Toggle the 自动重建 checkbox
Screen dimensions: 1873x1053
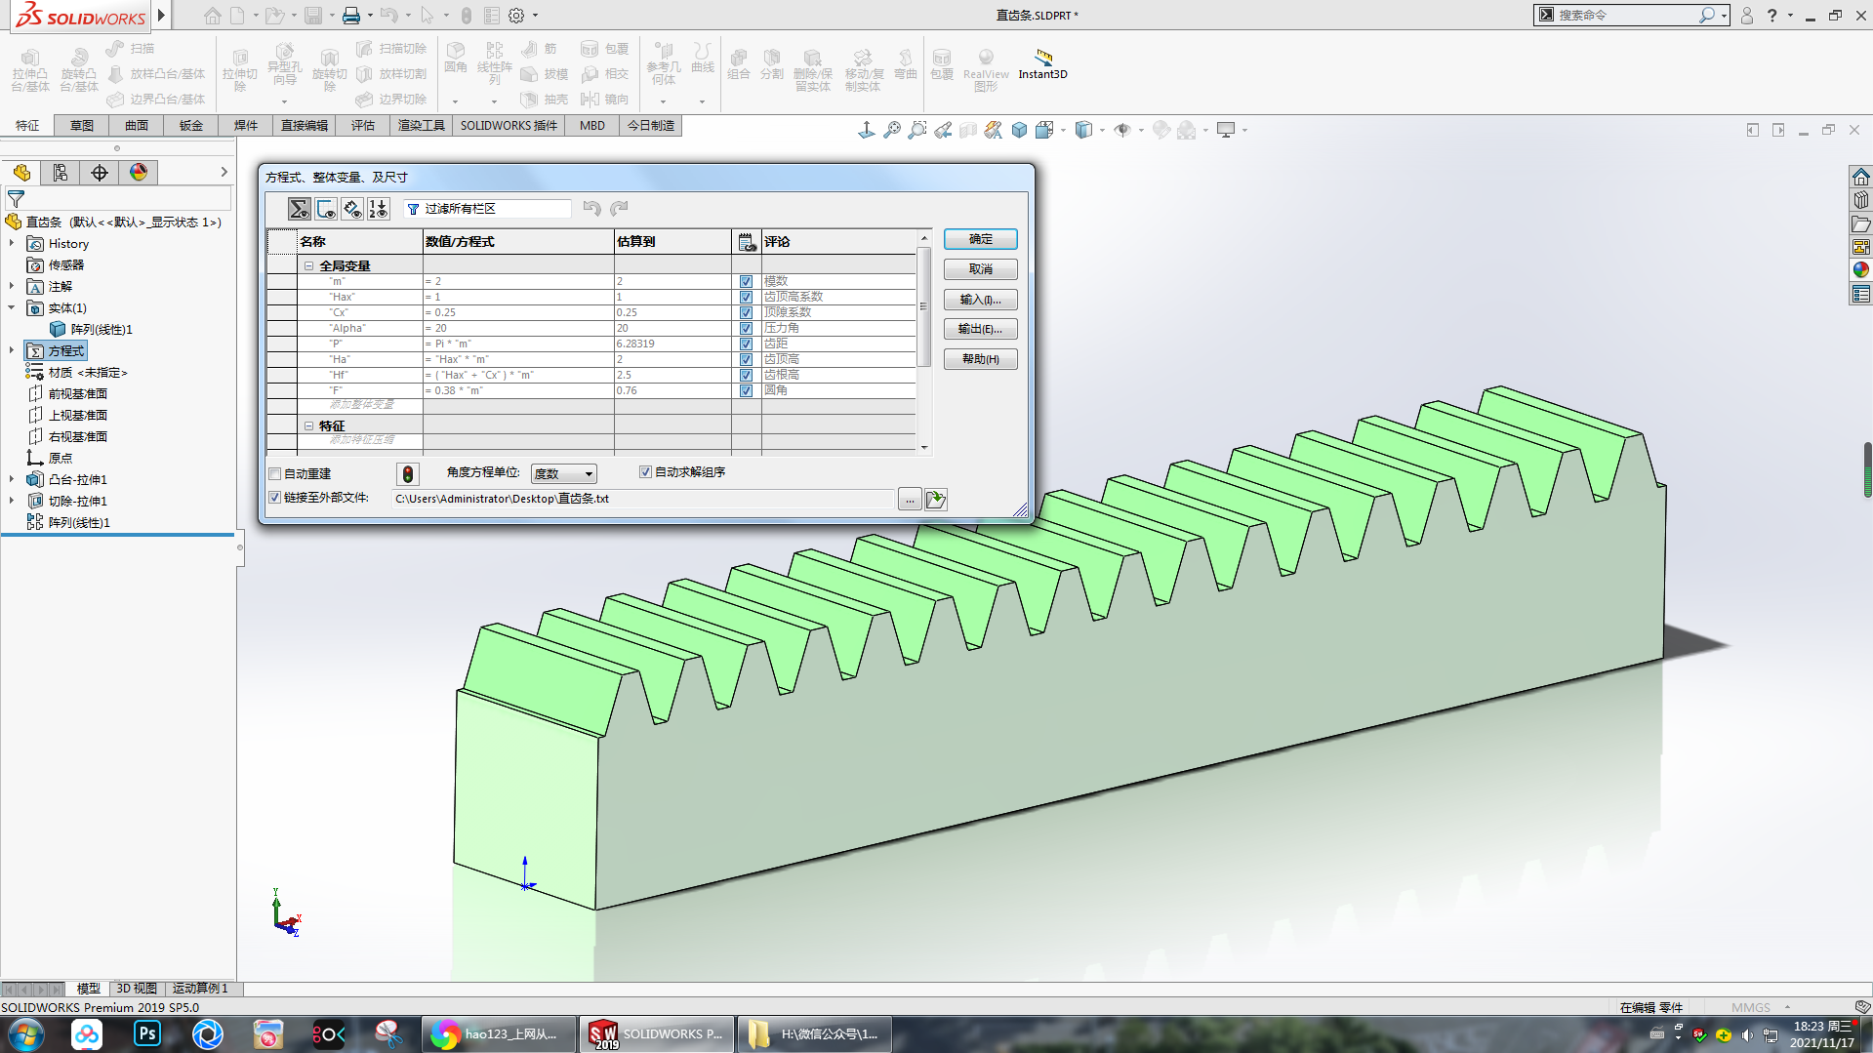click(x=275, y=474)
